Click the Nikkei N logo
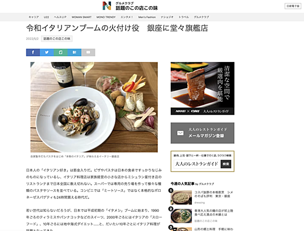This screenshot has height=231, width=304. pyautogui.click(x=107, y=6)
